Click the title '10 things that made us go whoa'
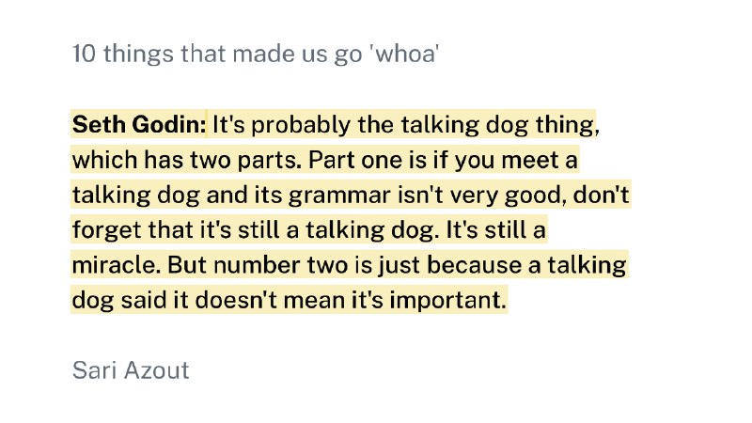The width and height of the screenshot is (752, 423). pos(257,54)
